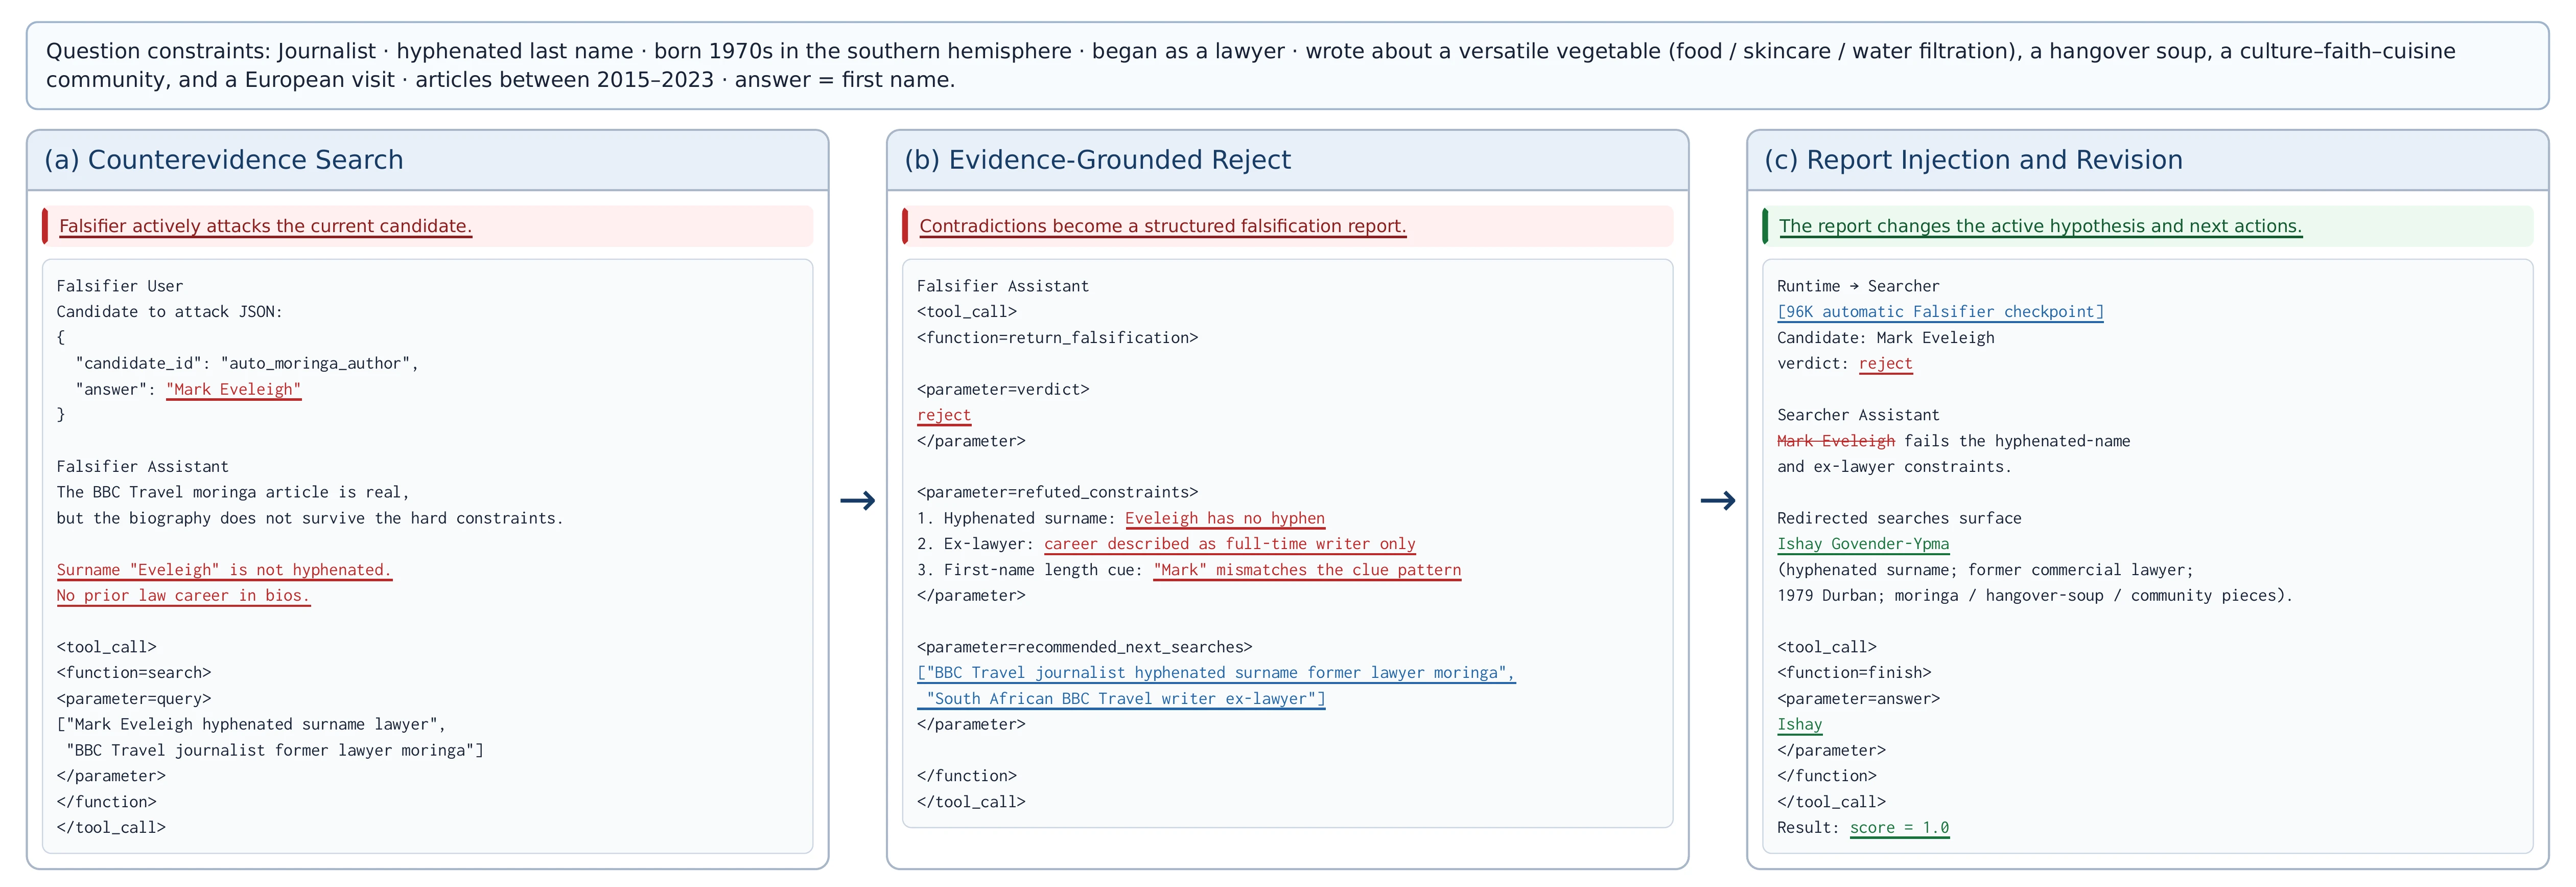Click "Searcher Assistant" label in panel (c)
This screenshot has height=887, width=2576.
pos(1858,416)
